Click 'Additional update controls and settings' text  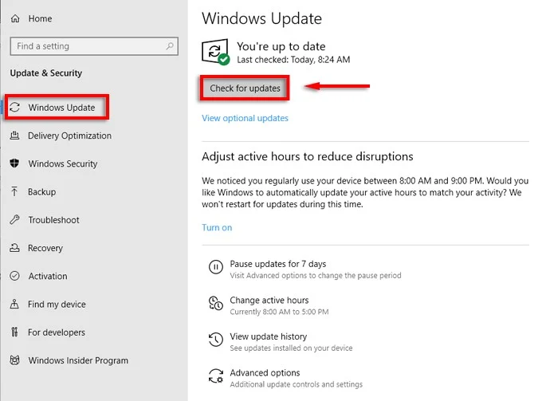tap(297, 384)
